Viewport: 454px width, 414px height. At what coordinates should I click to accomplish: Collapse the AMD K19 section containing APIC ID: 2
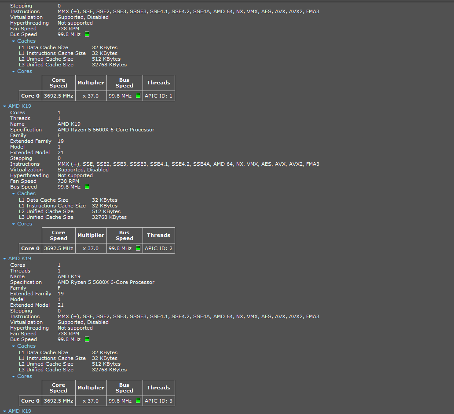(5, 106)
